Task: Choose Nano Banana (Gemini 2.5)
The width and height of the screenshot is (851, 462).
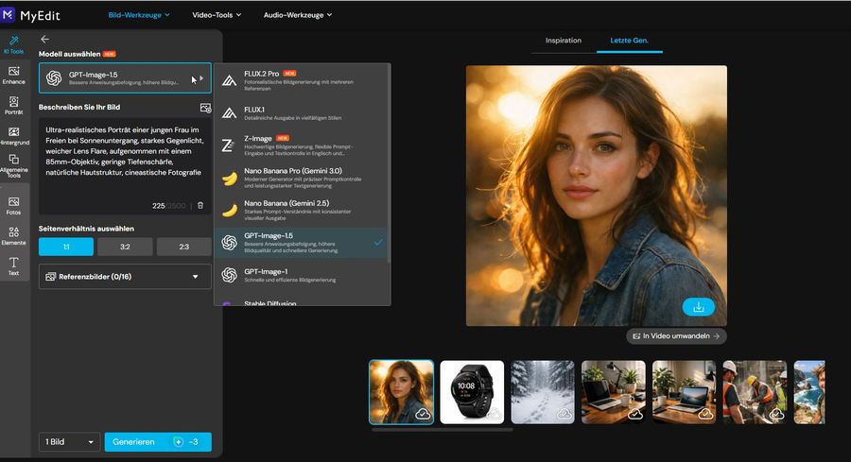Action: pyautogui.click(x=302, y=211)
